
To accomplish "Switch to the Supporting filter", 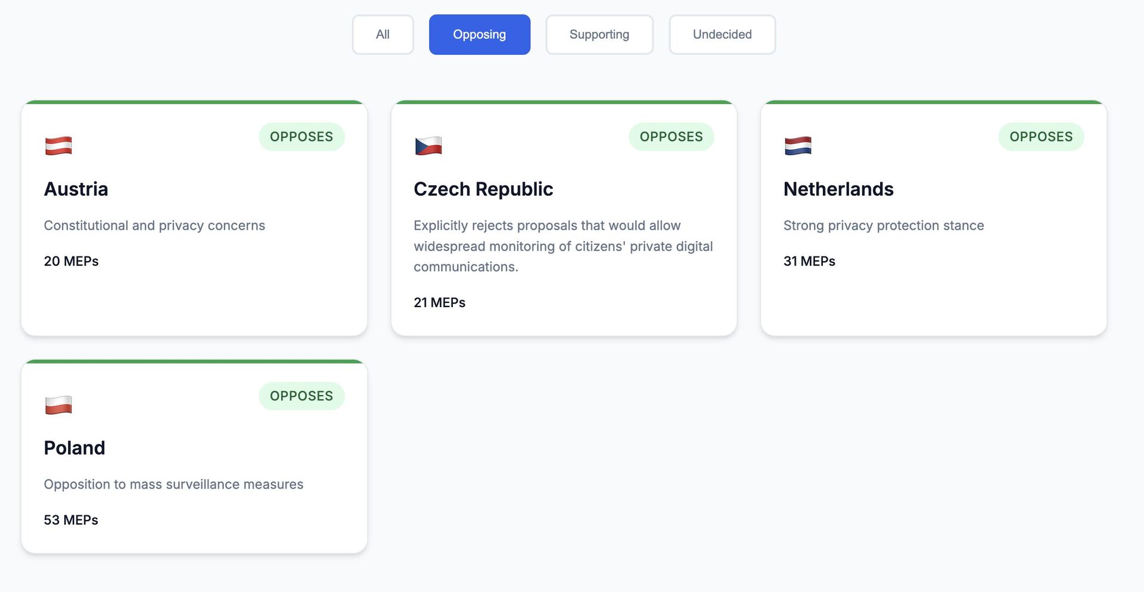I will point(599,35).
